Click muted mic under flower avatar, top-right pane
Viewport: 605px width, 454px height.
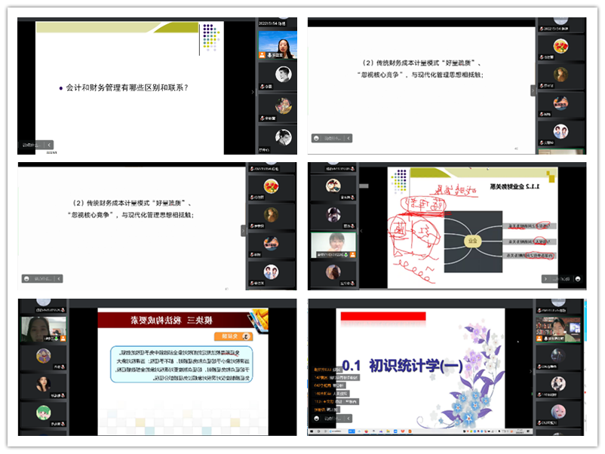(542, 57)
